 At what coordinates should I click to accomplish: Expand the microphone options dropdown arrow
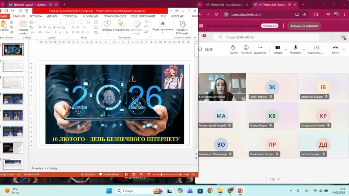click(304, 49)
